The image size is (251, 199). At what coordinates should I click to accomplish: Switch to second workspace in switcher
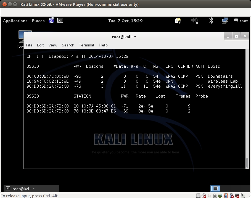pos(225,188)
